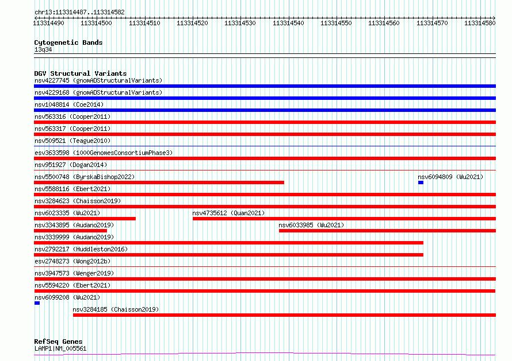The width and height of the screenshot is (512, 361).
Task: Click the chr13:113314487..113314582 region label
Action: (x=79, y=13)
